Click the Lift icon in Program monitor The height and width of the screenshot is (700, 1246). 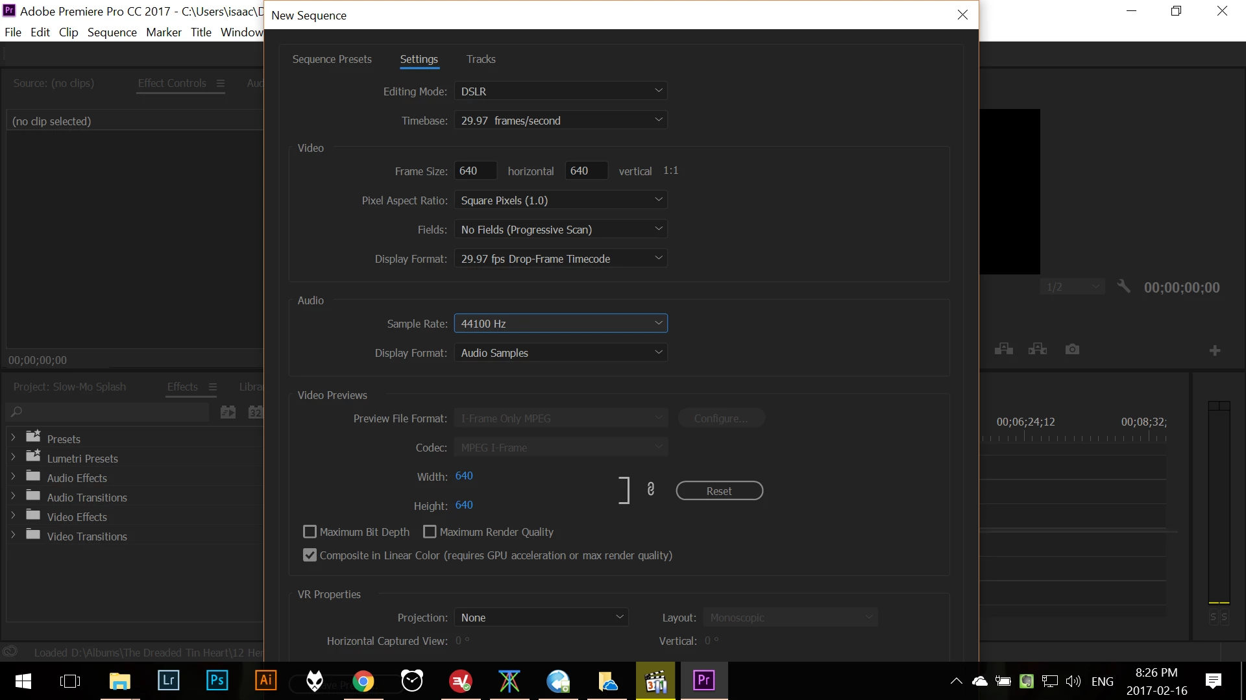(x=1004, y=349)
